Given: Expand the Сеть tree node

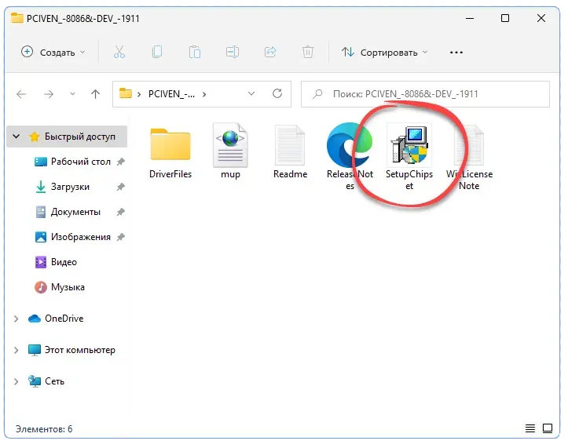Looking at the screenshot, I should pos(16,381).
